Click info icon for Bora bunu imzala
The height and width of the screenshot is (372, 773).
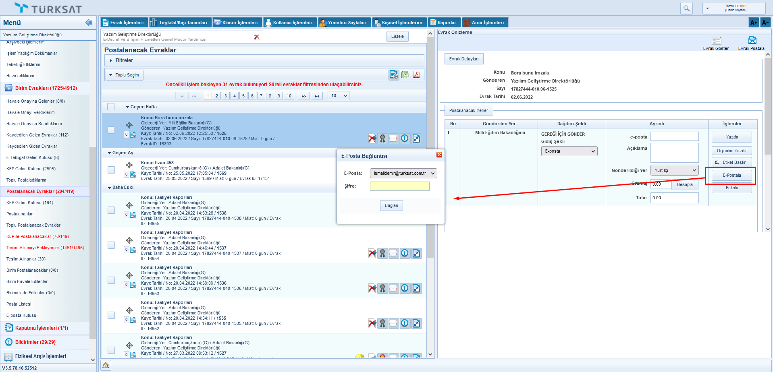tap(405, 138)
